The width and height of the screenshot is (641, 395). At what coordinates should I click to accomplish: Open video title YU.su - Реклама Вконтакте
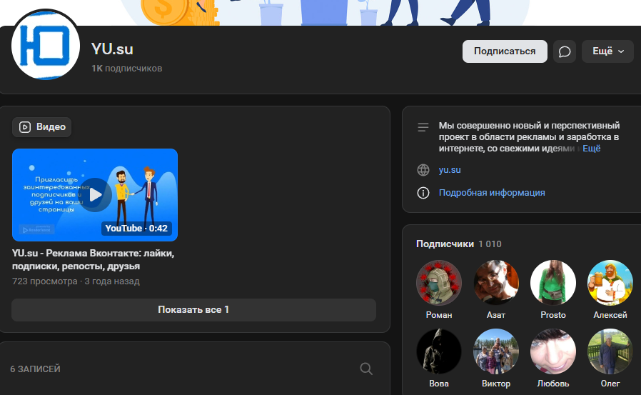click(94, 260)
